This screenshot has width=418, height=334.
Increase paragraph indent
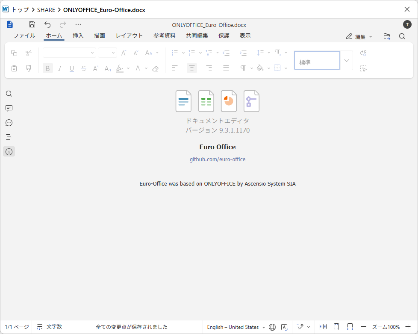(243, 53)
